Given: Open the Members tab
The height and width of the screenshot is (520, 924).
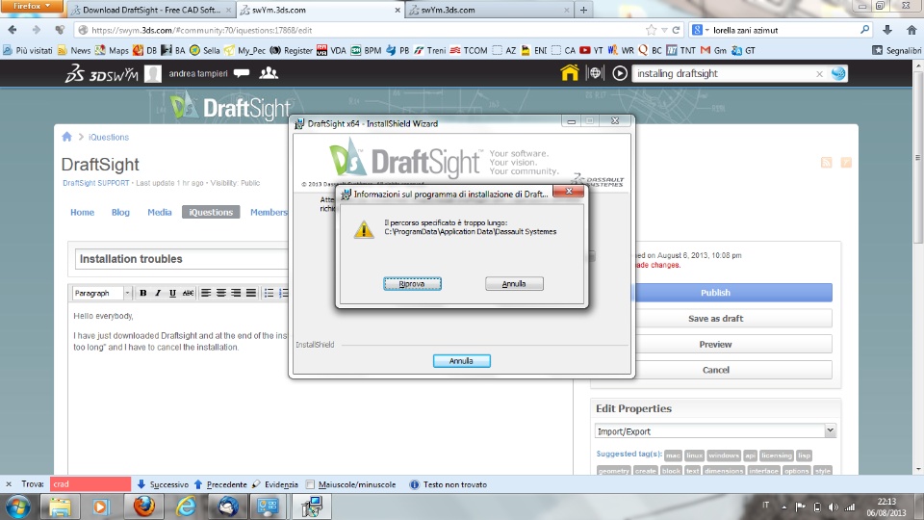Looking at the screenshot, I should [269, 212].
